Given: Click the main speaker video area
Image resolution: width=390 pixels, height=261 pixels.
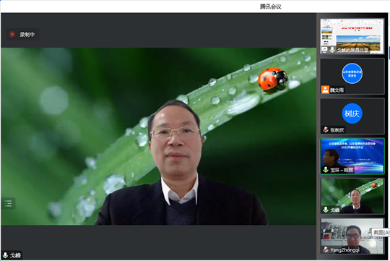Looking at the screenshot, I should (158, 136).
